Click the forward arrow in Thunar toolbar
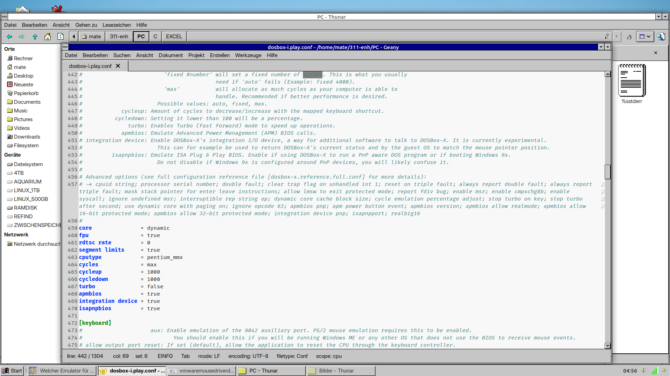 click(x=22, y=37)
